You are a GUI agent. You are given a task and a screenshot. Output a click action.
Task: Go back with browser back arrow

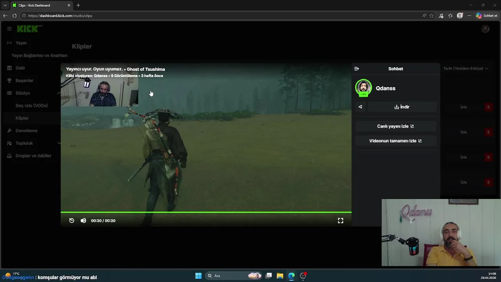coord(5,16)
